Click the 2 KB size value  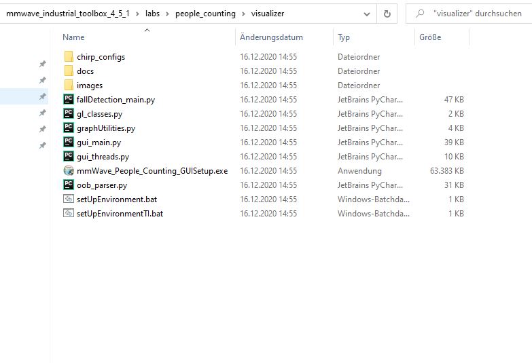[x=456, y=114]
